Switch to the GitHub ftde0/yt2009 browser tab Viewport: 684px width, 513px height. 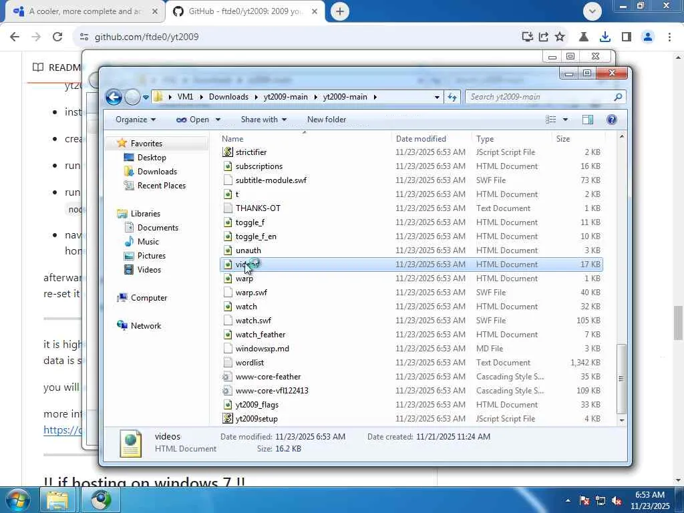click(245, 11)
